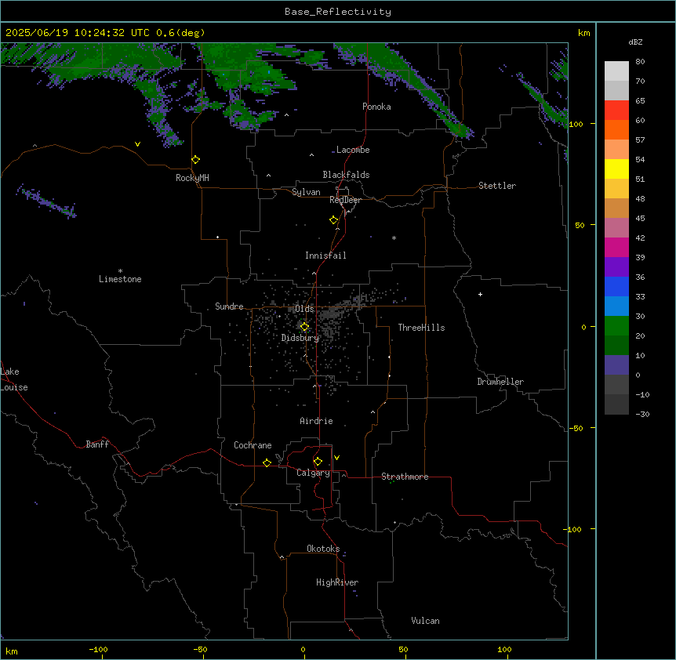Select the yellow diamond marker south of RedDeer

(x=334, y=219)
